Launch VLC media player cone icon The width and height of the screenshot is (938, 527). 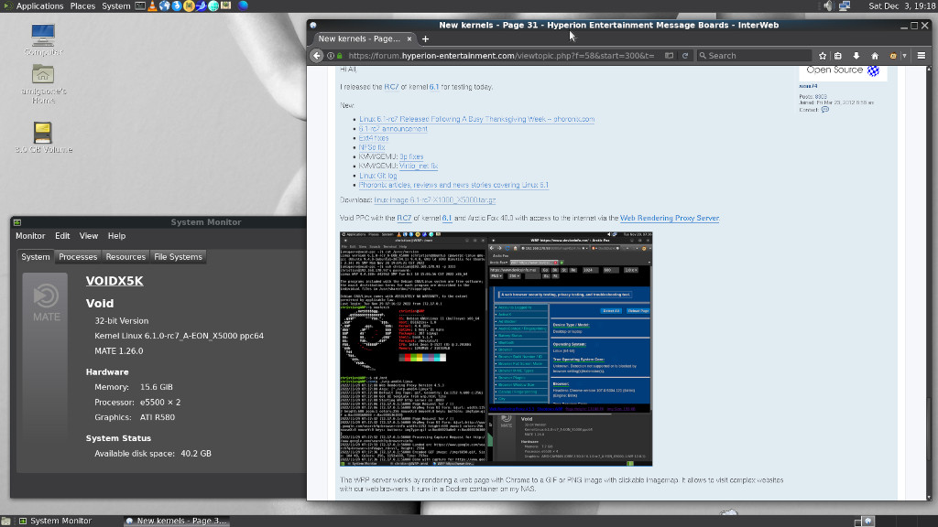[152, 6]
